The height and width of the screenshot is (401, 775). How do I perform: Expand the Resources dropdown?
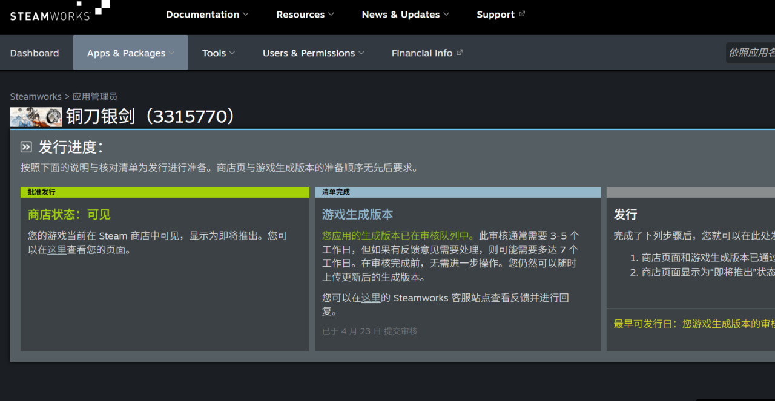[305, 15]
